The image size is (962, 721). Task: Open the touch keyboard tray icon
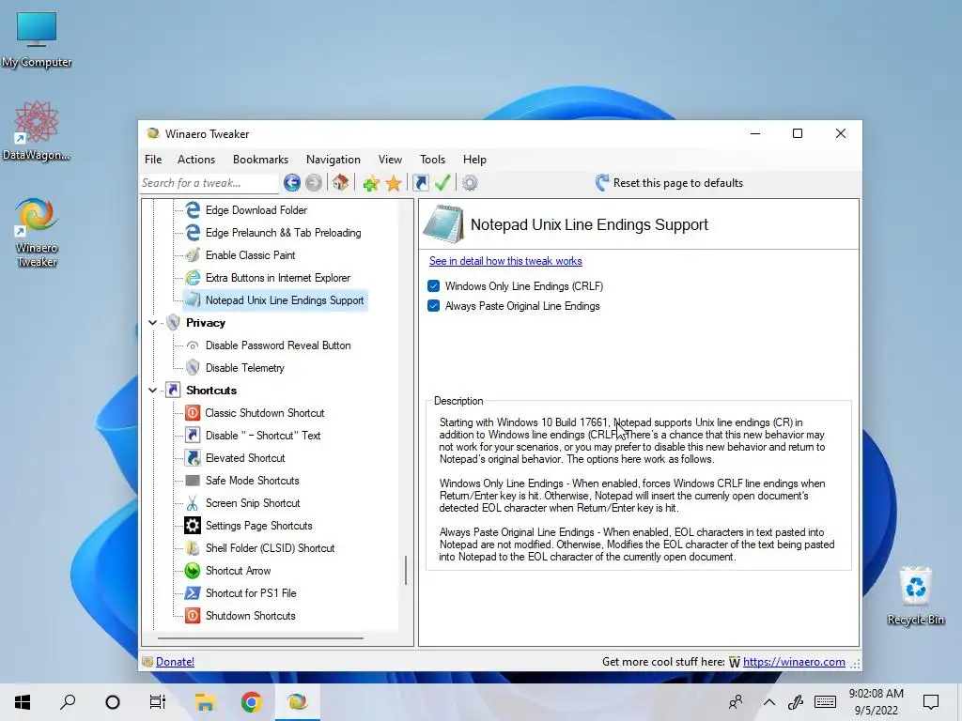pos(825,702)
